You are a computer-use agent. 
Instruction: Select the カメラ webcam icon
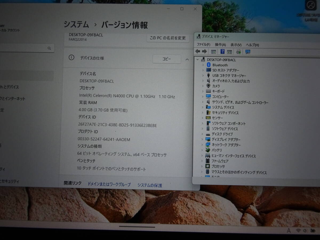pyautogui.click(x=209, y=86)
